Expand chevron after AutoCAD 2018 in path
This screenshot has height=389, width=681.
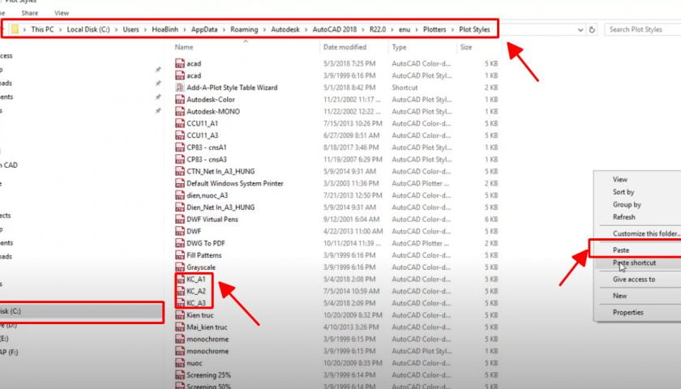point(363,29)
